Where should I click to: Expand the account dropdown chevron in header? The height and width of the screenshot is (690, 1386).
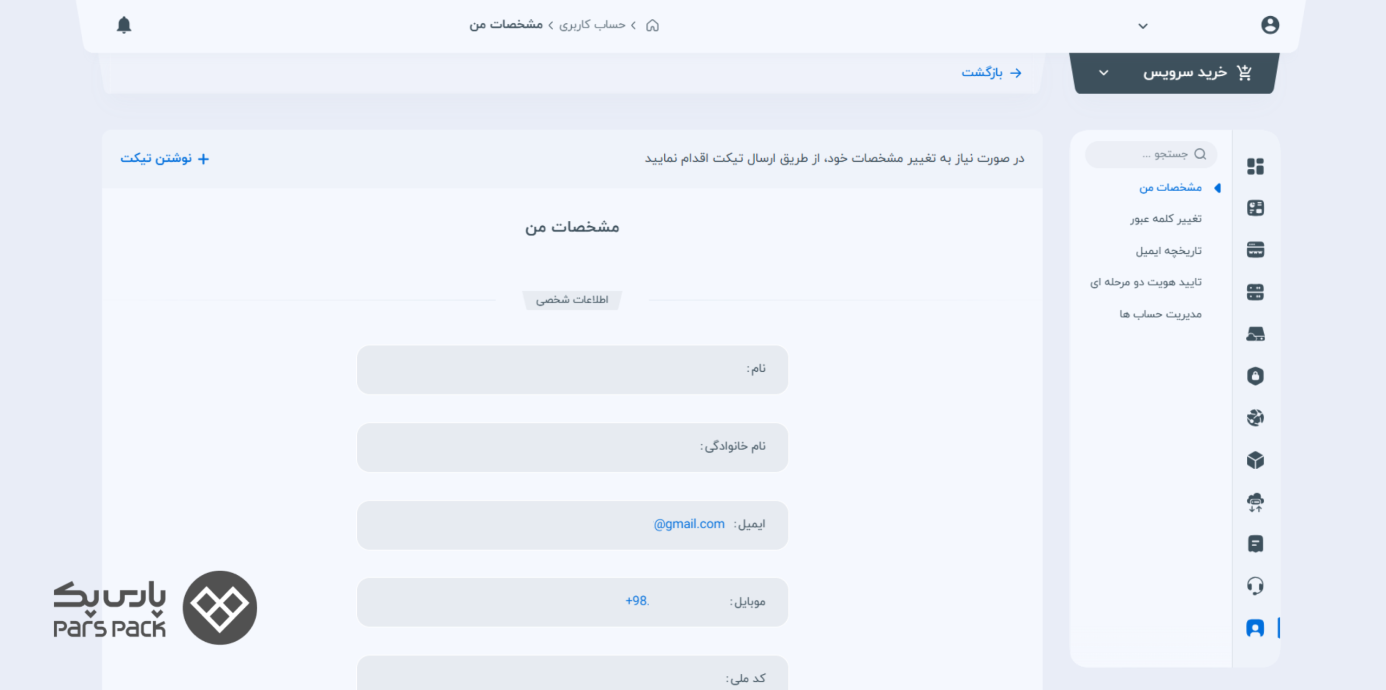[x=1143, y=26]
